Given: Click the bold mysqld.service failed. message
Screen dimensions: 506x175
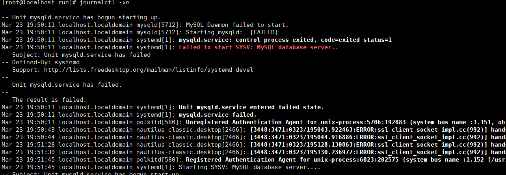Looking at the screenshot, I should coord(218,115).
